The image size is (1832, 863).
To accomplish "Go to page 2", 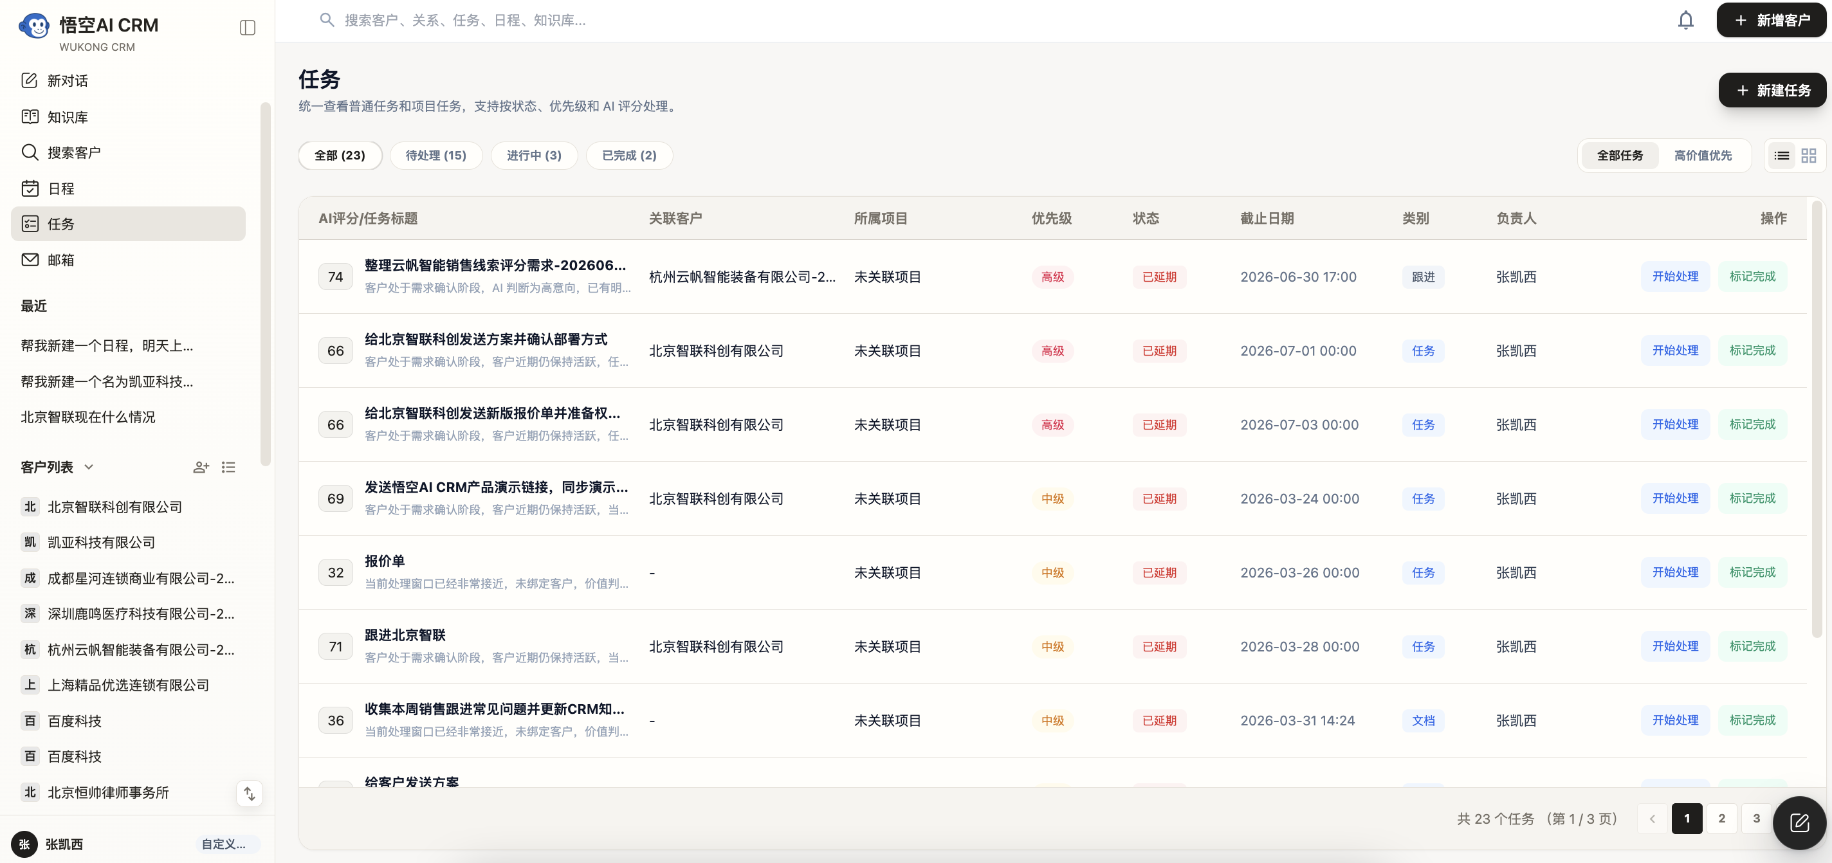I will point(1722,818).
